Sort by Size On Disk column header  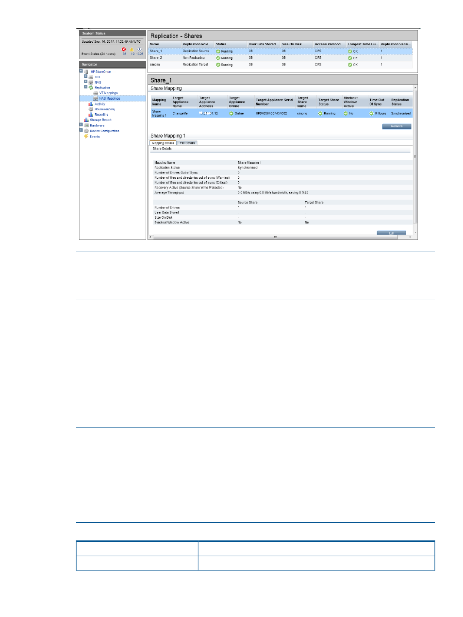[x=297, y=44]
